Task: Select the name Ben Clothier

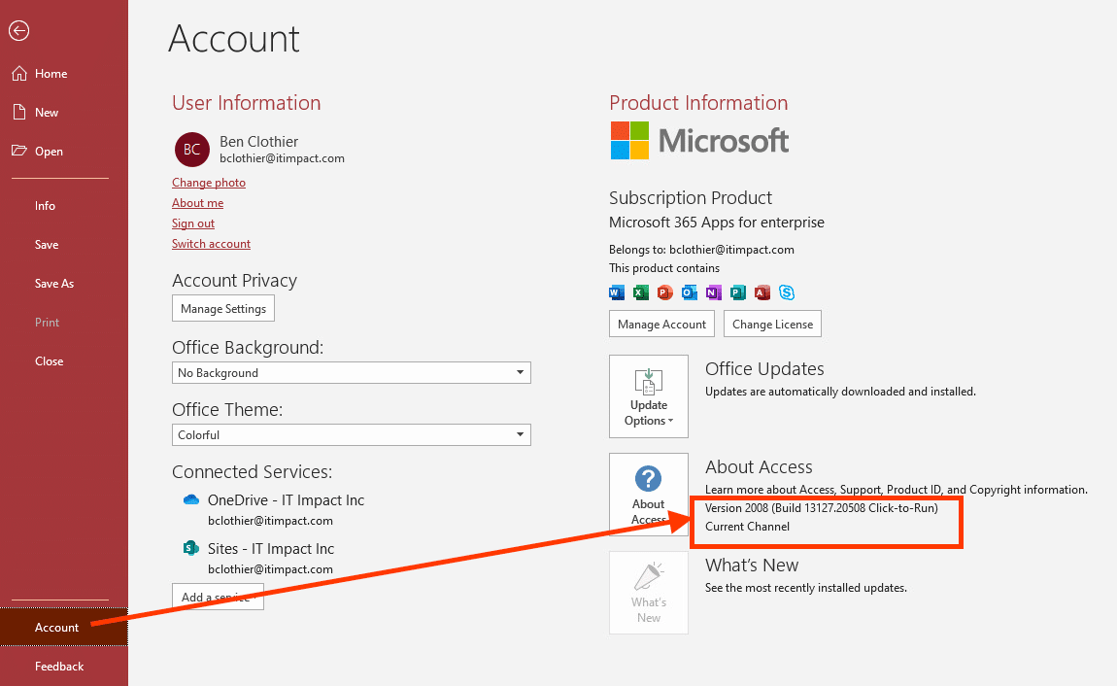Action: point(258,142)
